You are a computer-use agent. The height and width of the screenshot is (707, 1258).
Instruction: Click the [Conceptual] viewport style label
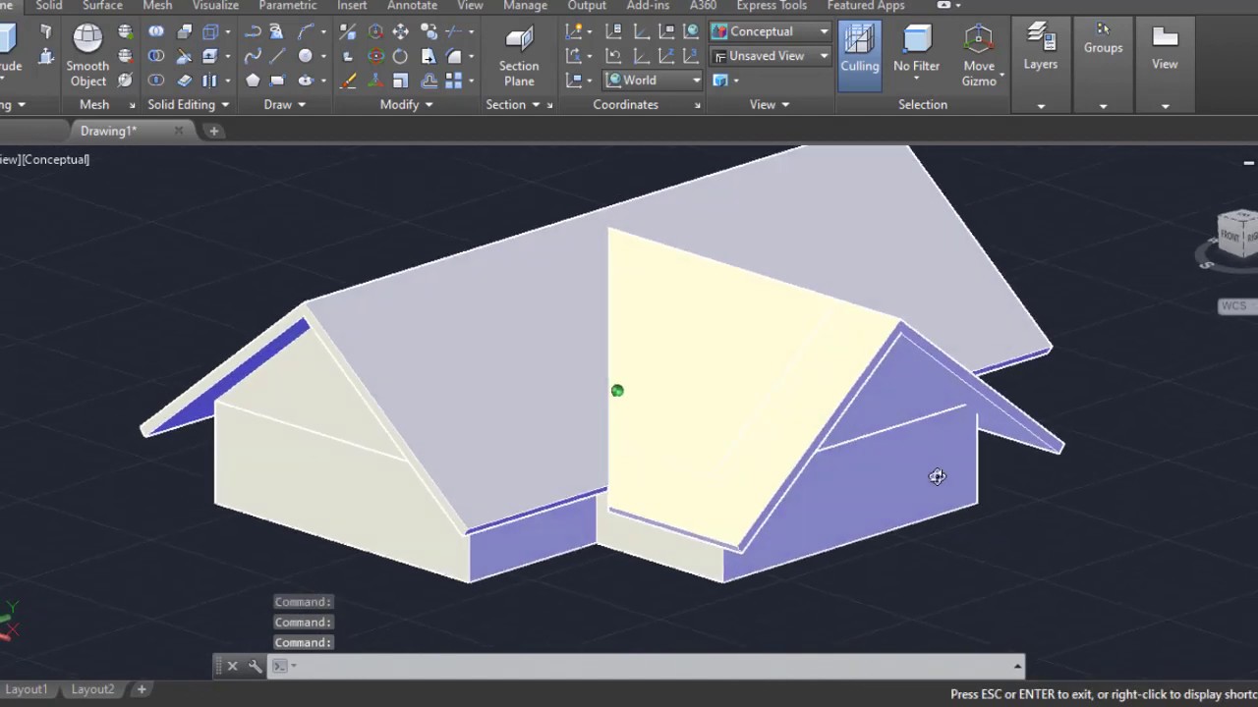click(x=56, y=159)
